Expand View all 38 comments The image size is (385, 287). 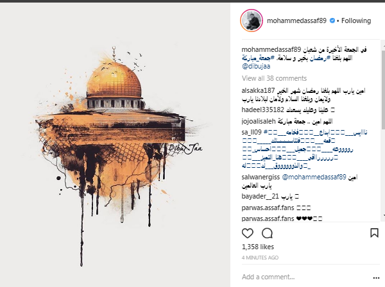point(274,78)
